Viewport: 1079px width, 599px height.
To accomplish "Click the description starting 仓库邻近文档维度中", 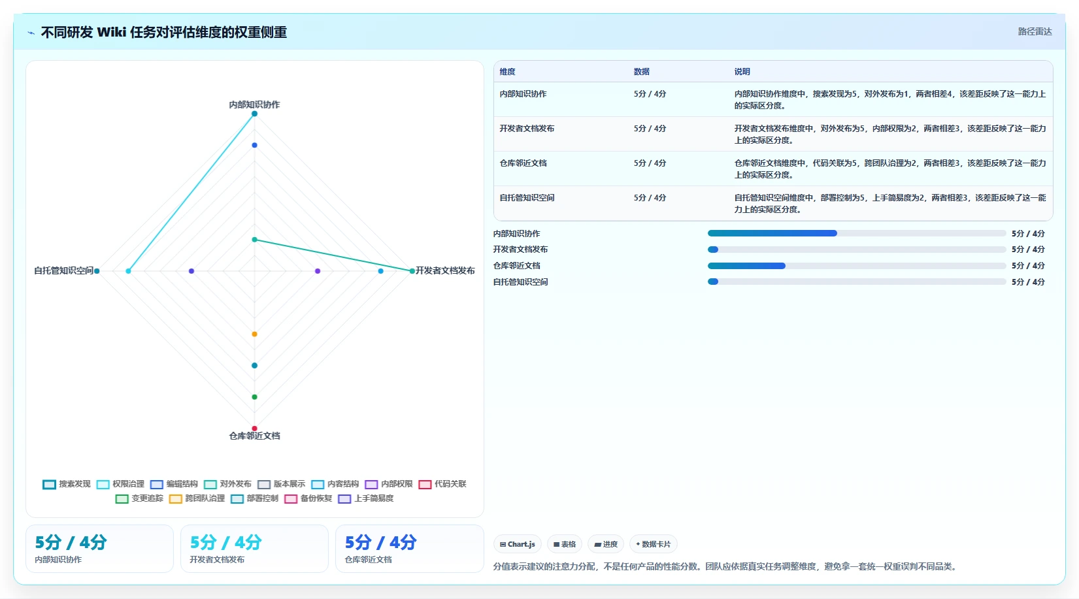I will (x=890, y=169).
